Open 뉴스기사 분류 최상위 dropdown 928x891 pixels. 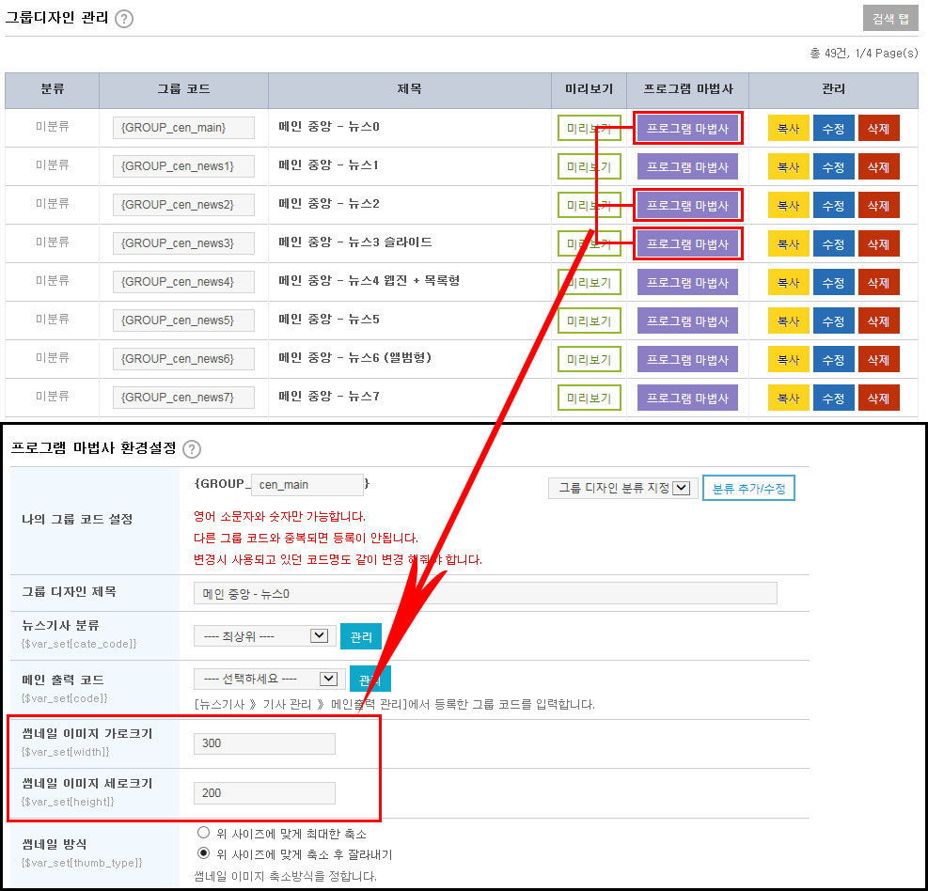pos(264,636)
